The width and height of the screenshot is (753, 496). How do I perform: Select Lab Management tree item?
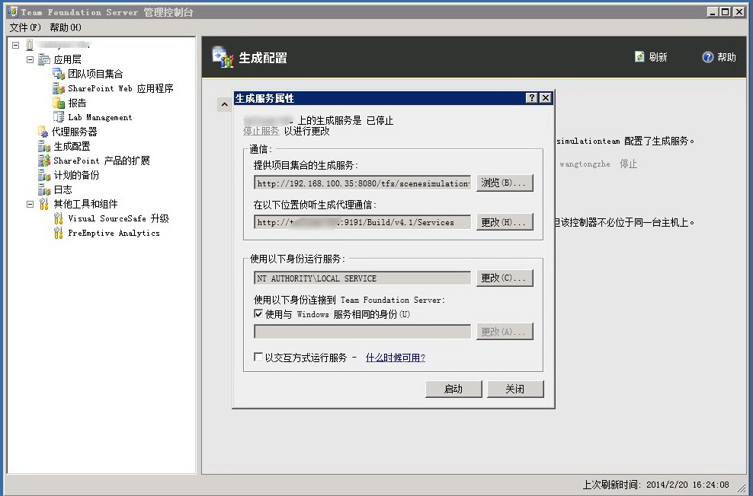point(100,117)
